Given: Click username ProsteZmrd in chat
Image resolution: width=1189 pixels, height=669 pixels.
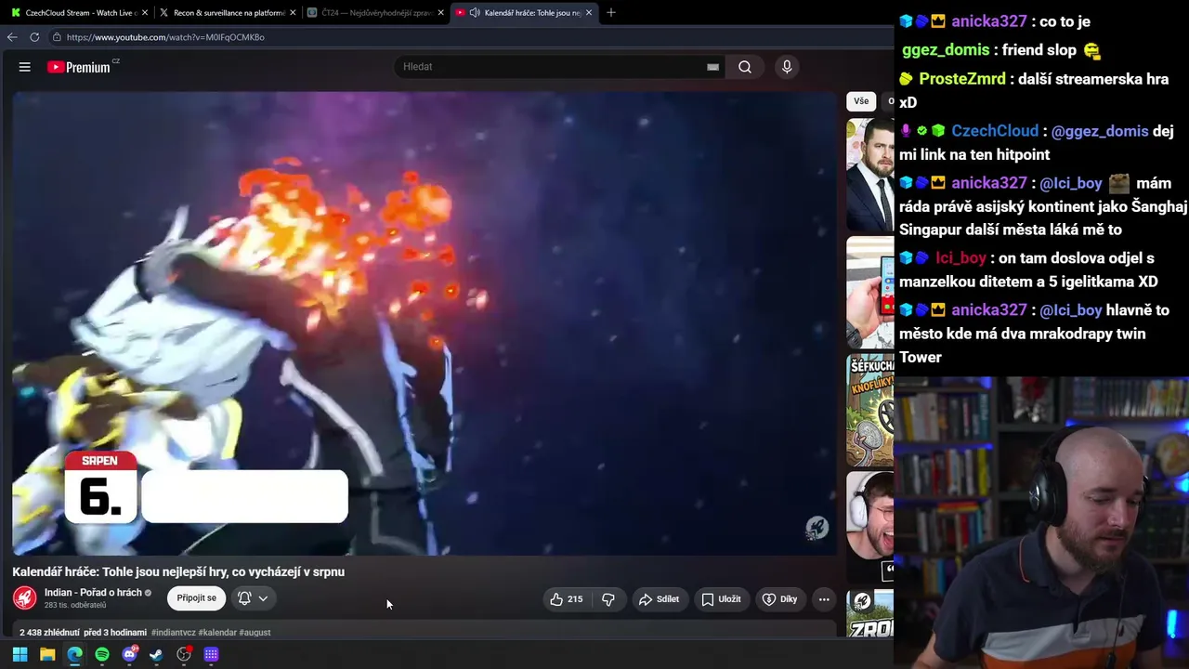Looking at the screenshot, I should click(962, 79).
